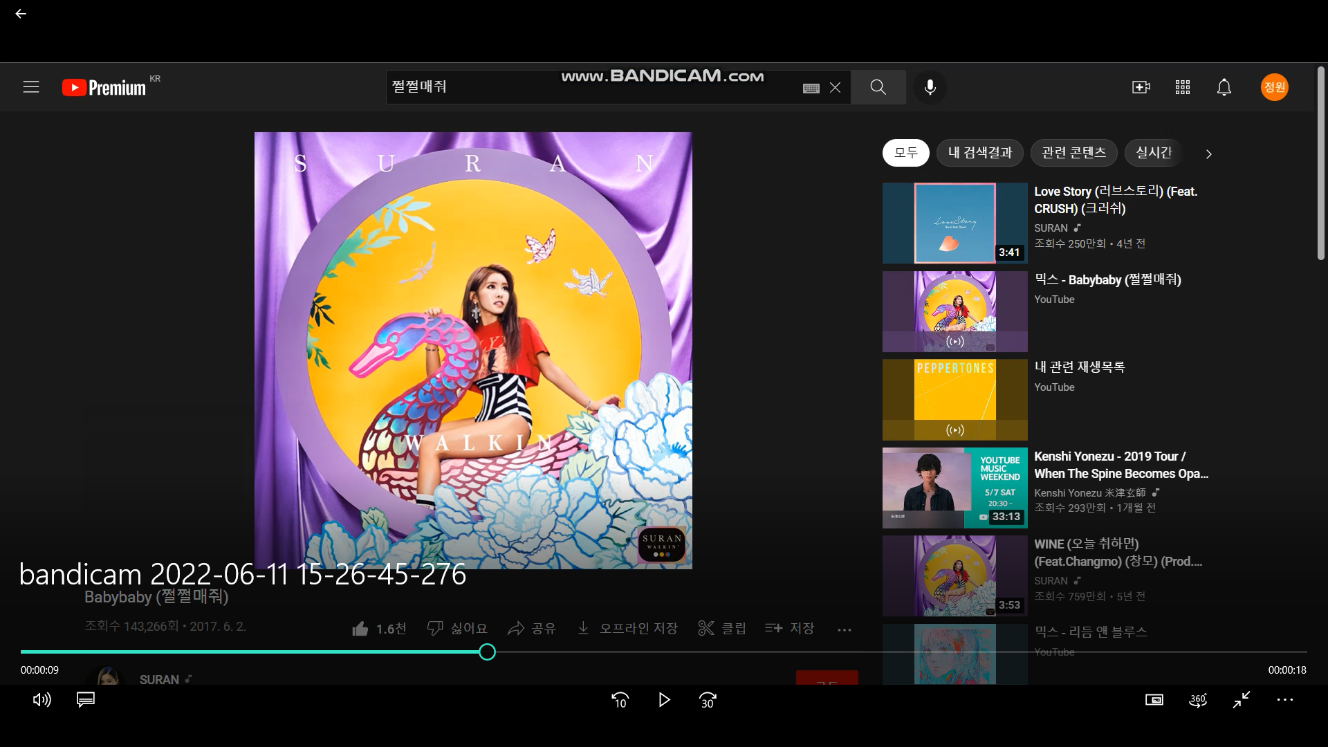Image resolution: width=1328 pixels, height=747 pixels.
Task: Skip forward 30 seconds
Action: point(708,700)
